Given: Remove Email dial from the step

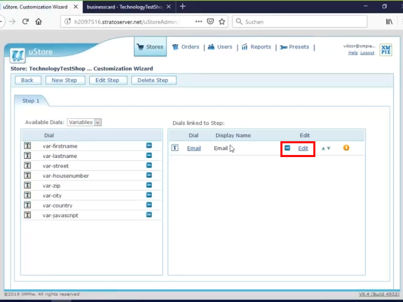Looking at the screenshot, I should point(287,148).
